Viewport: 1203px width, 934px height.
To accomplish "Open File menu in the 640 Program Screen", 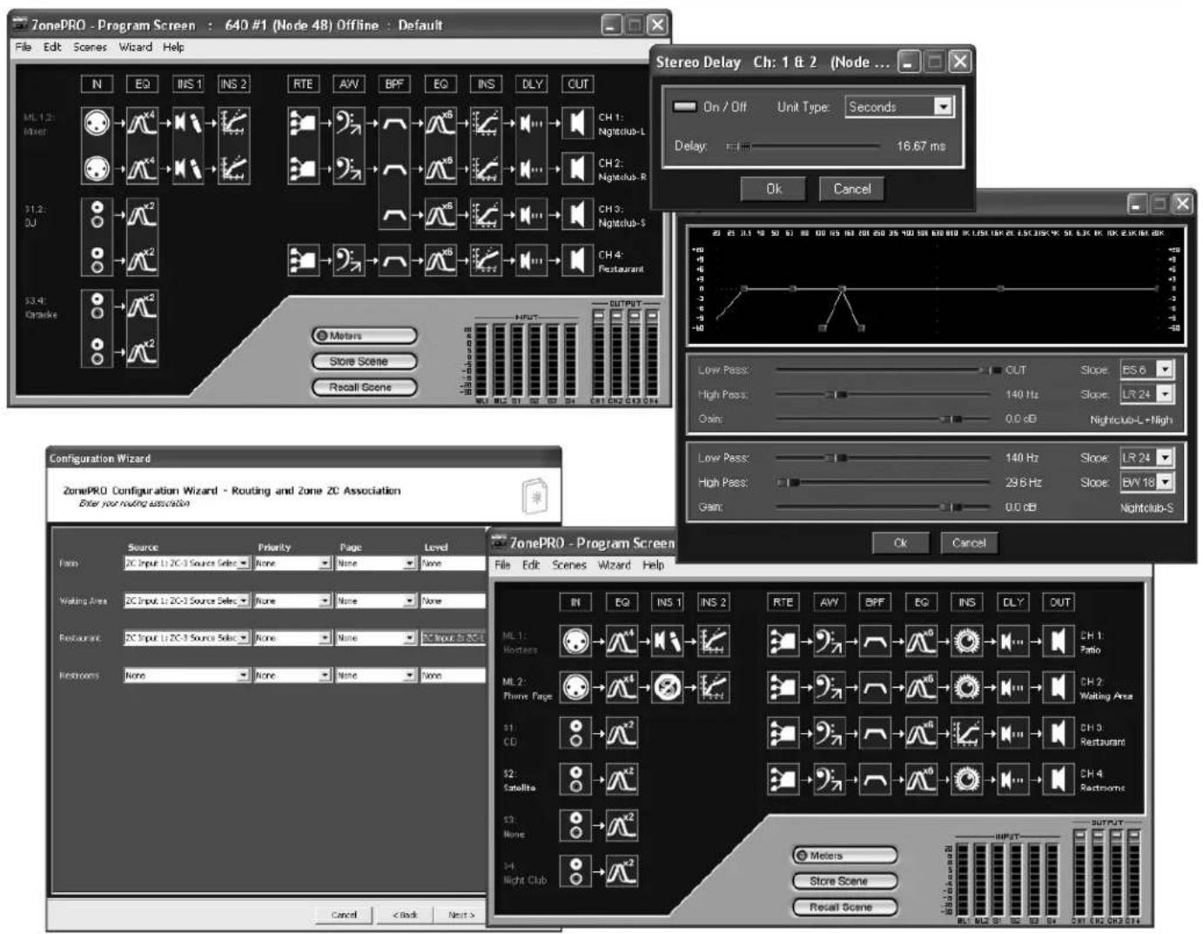I will click(x=24, y=47).
